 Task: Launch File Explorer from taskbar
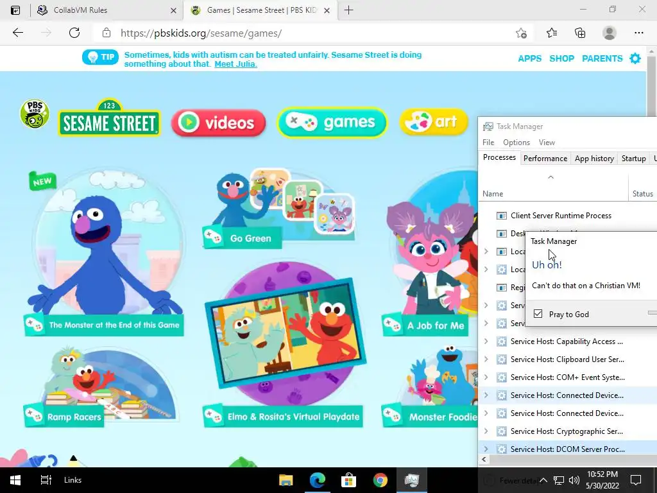coord(286,480)
